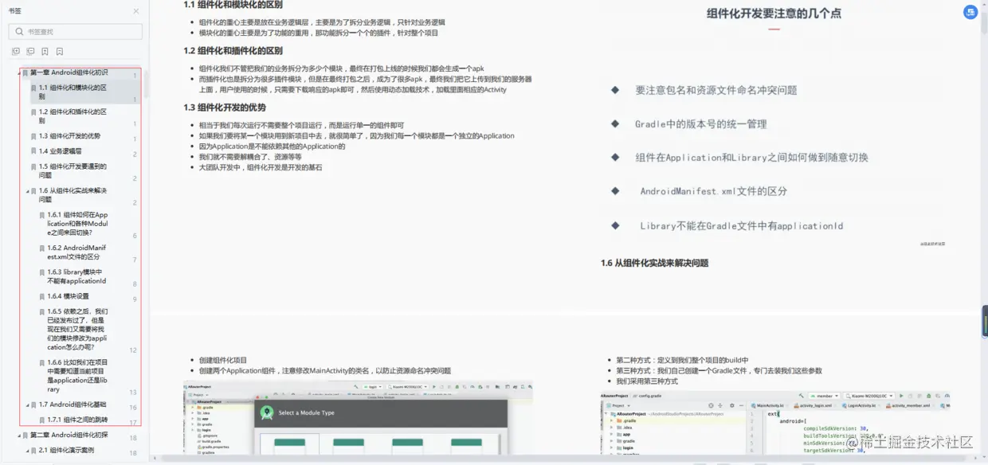This screenshot has width=988, height=465.
Task: Click heading 1.6 从组件化实战来解决问题 in document
Action: (654, 263)
